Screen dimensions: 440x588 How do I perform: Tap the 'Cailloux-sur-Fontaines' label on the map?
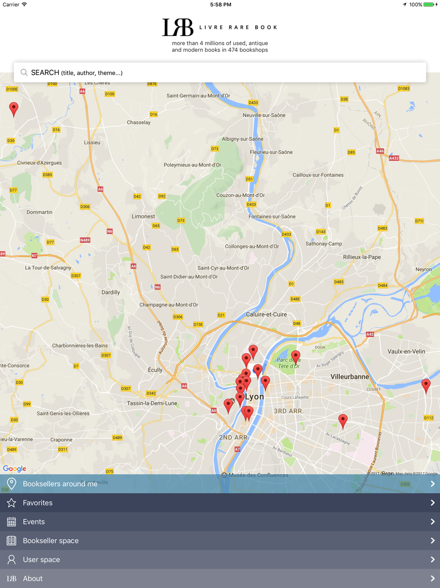(318, 175)
